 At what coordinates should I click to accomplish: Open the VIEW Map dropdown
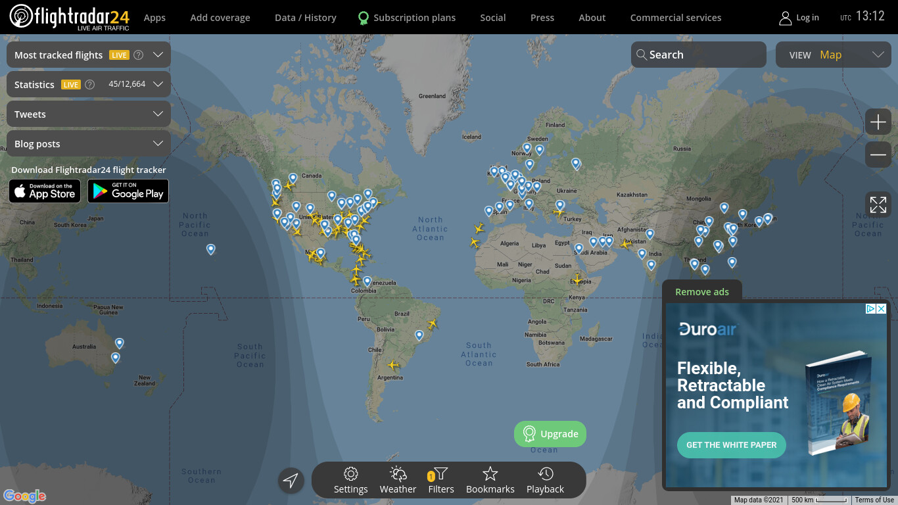(834, 55)
